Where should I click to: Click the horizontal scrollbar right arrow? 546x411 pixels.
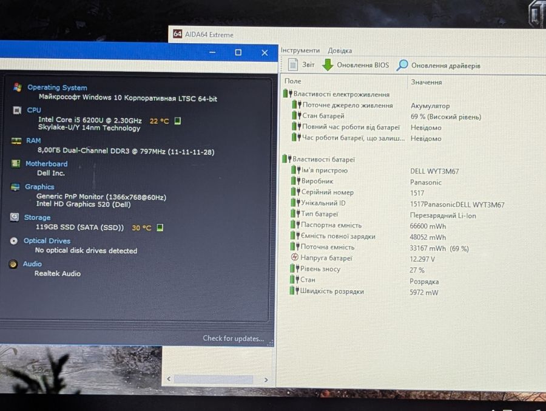266,379
